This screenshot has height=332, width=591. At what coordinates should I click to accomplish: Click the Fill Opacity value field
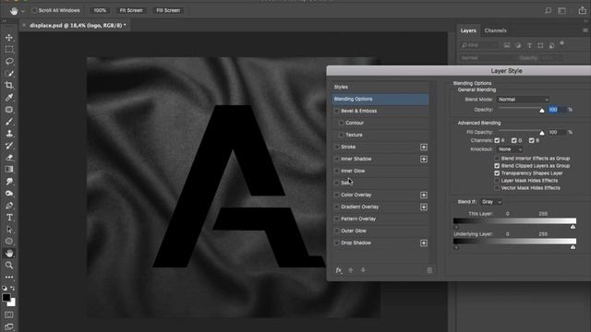(557, 132)
